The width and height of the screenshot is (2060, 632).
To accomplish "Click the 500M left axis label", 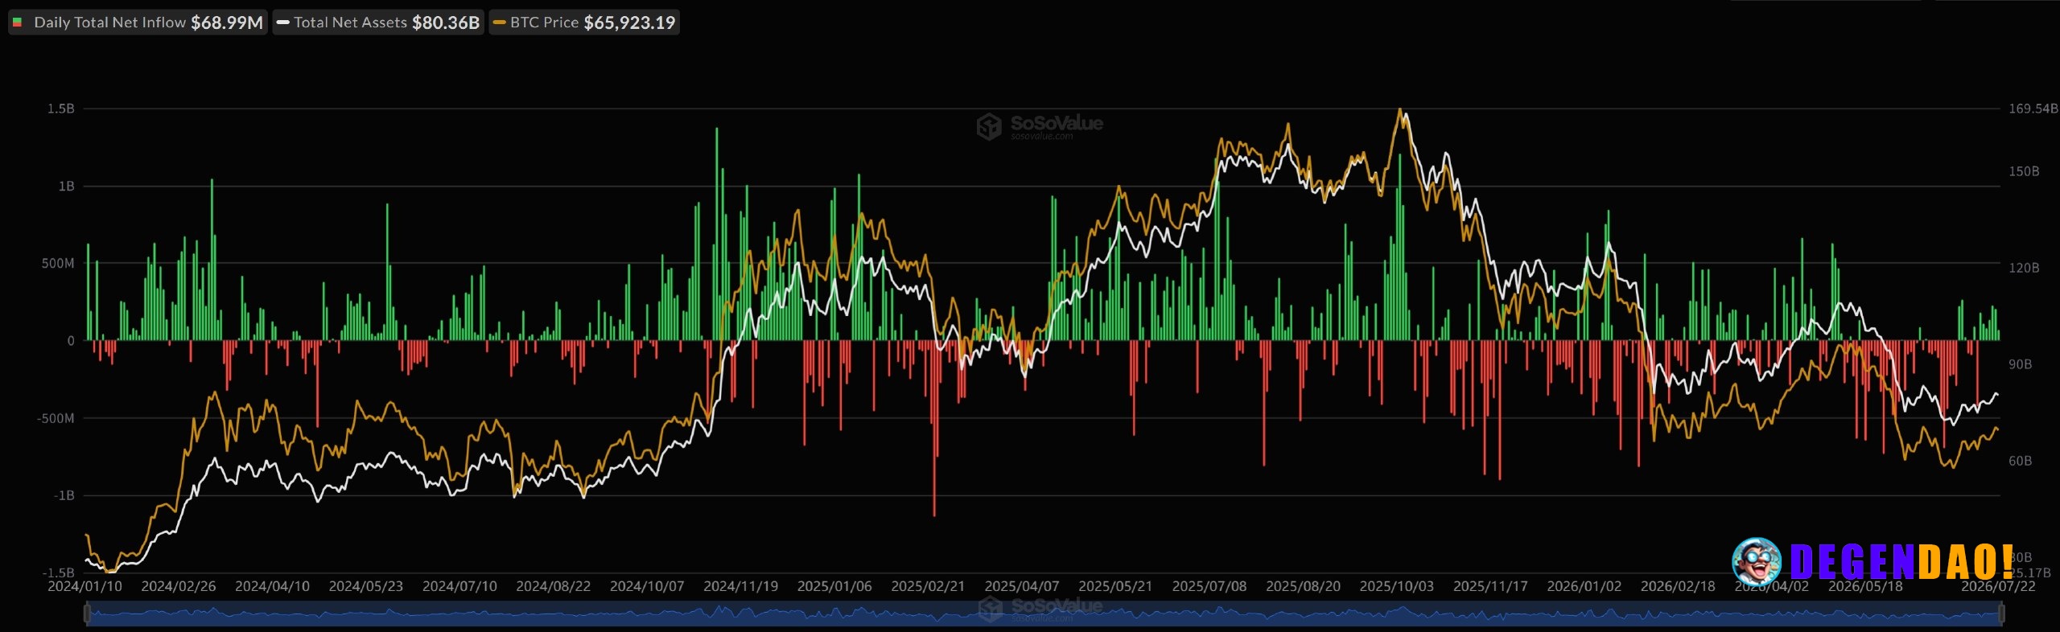I will 58,263.
